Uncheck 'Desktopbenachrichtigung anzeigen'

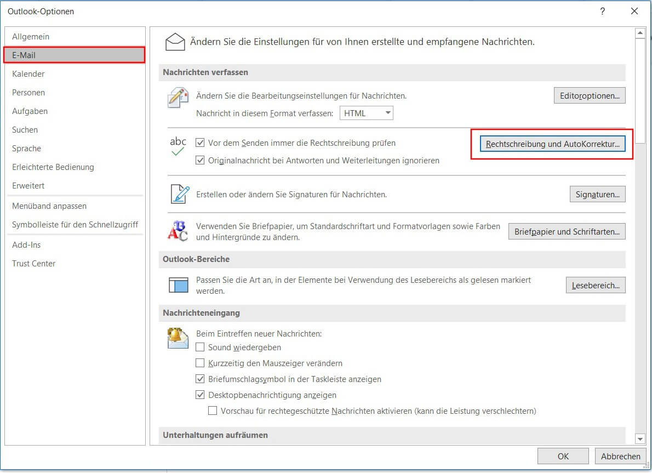tap(200, 395)
